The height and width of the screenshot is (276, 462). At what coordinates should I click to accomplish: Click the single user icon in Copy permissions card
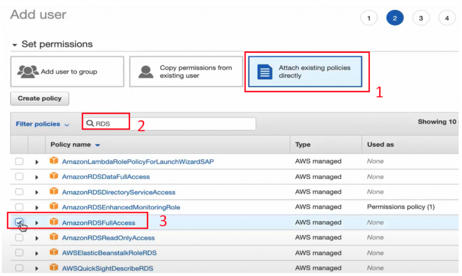[x=146, y=72]
